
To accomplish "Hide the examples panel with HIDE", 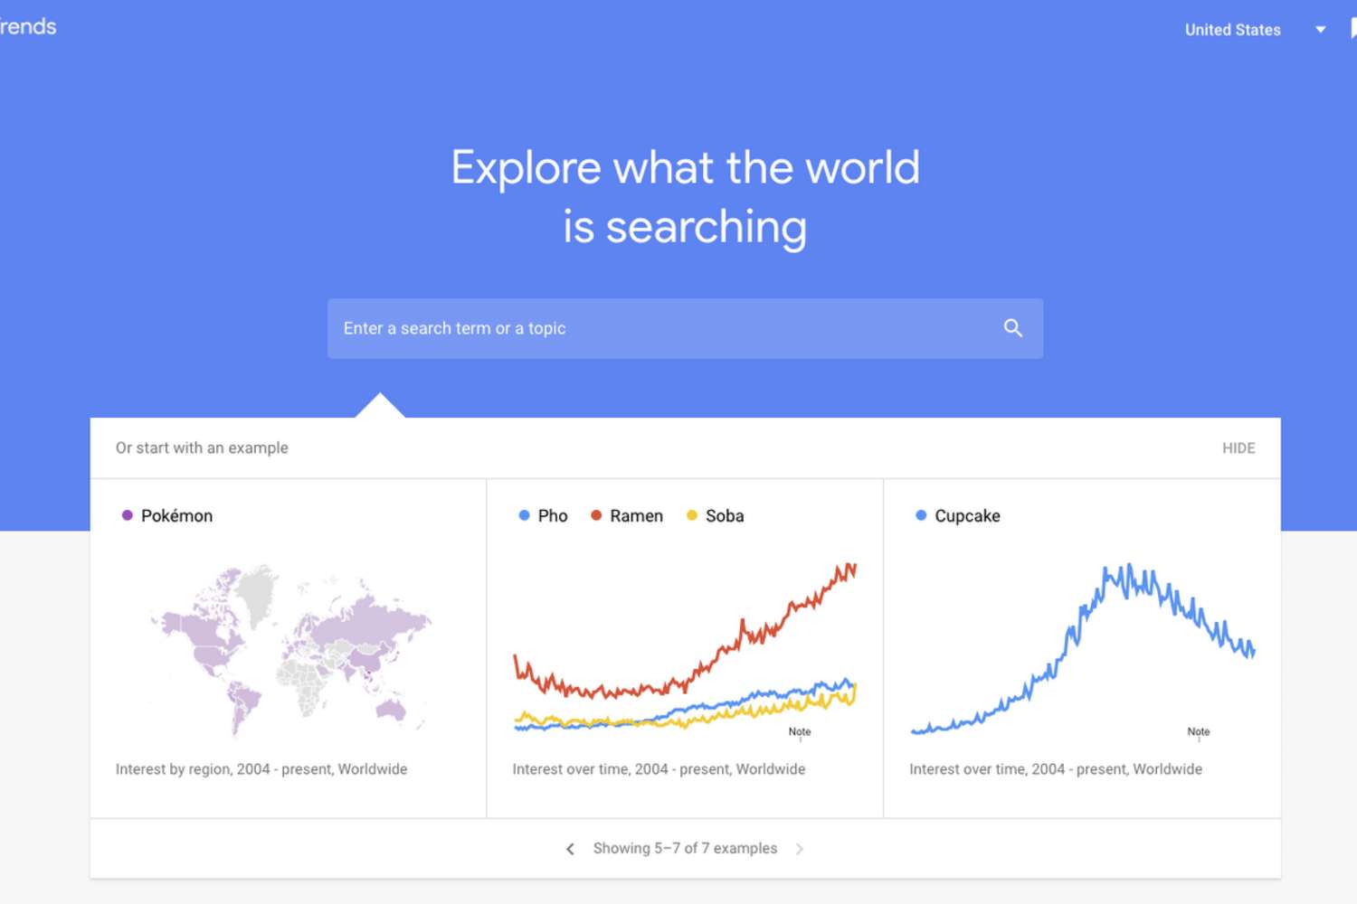I will coord(1238,448).
